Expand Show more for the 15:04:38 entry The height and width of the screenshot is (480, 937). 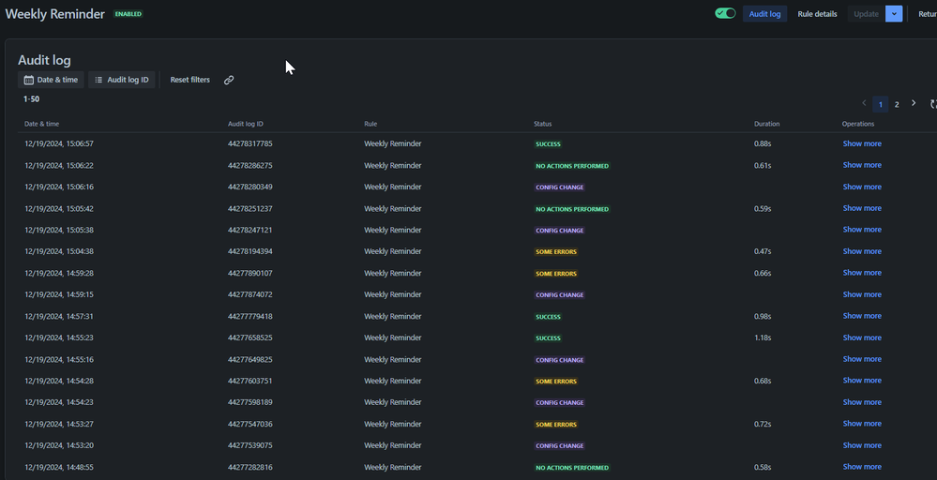[861, 251]
